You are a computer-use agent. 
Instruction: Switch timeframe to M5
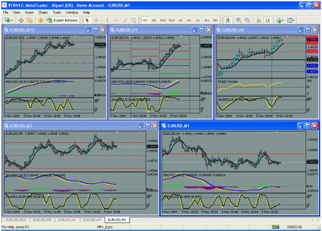pos(154,20)
